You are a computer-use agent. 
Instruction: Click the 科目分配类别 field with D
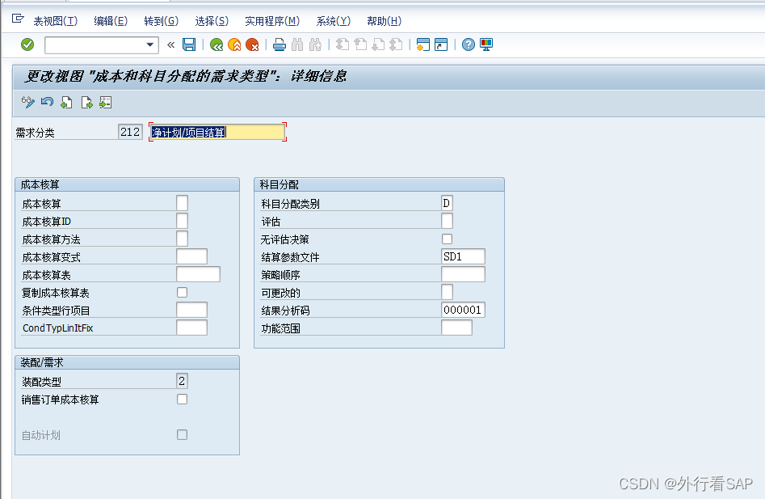[x=447, y=203]
